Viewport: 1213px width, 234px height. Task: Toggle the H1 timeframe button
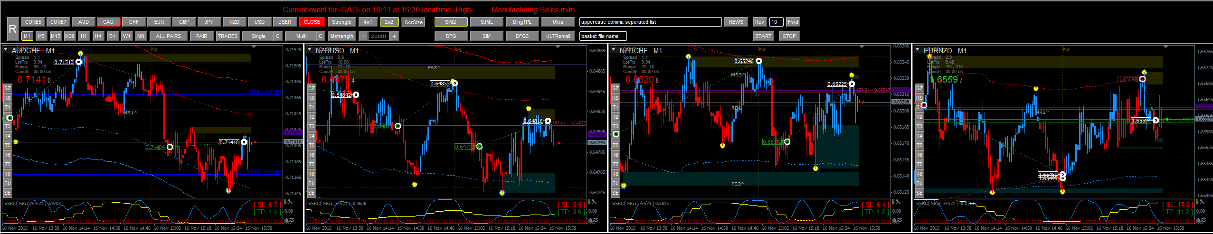click(84, 36)
